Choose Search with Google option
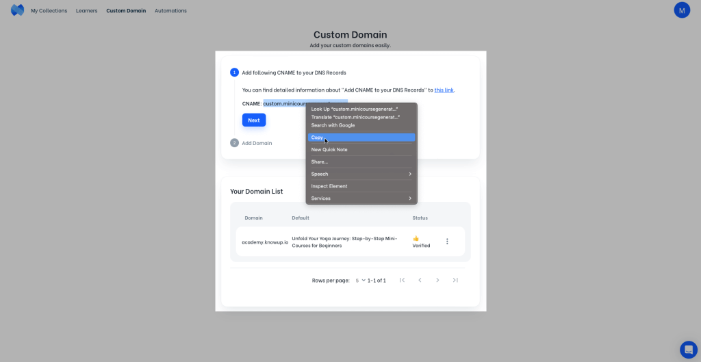Image resolution: width=701 pixels, height=362 pixels. [361, 125]
